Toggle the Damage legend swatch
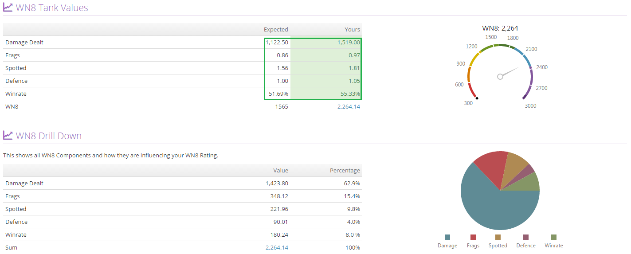 [447, 237]
